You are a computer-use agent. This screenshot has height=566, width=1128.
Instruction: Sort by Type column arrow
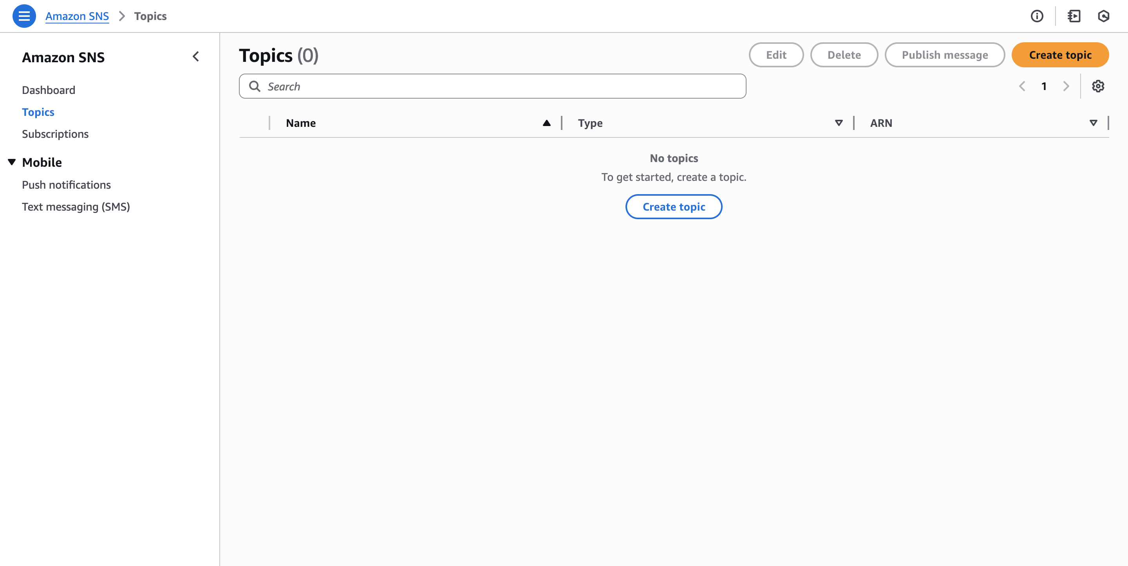(839, 123)
